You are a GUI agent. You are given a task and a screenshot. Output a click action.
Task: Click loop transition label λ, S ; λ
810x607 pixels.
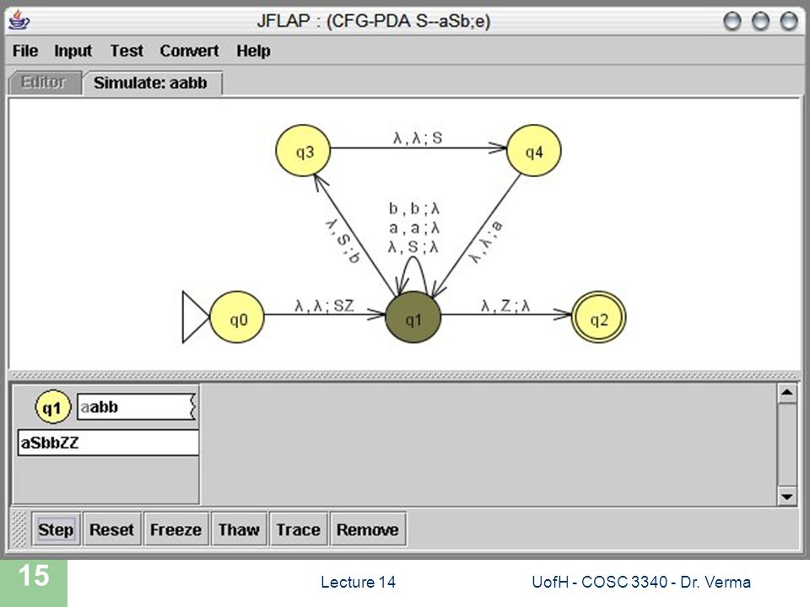coord(413,247)
